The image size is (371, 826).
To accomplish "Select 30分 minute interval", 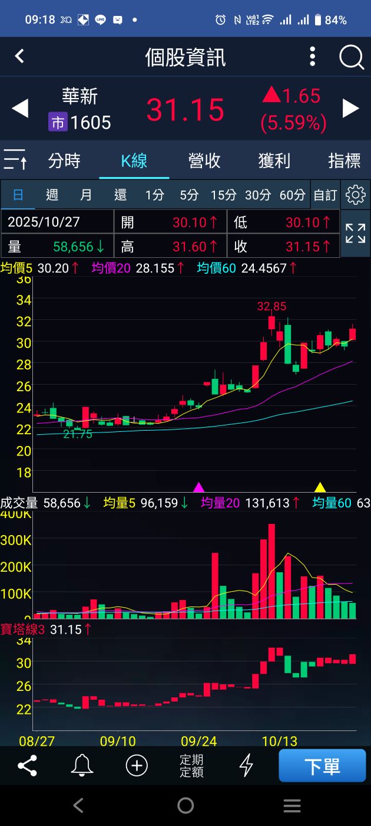I will point(258,195).
